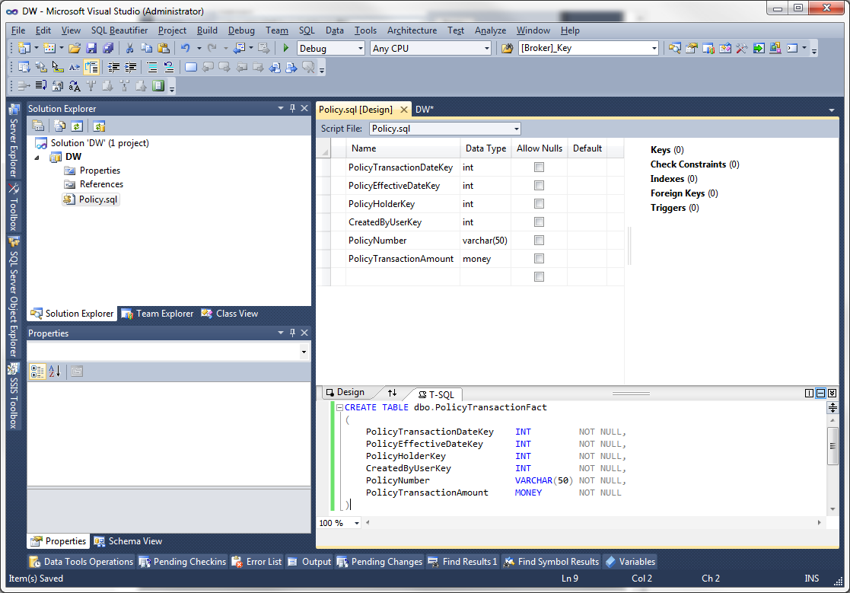Click the Paste clipboard icon

[163, 48]
